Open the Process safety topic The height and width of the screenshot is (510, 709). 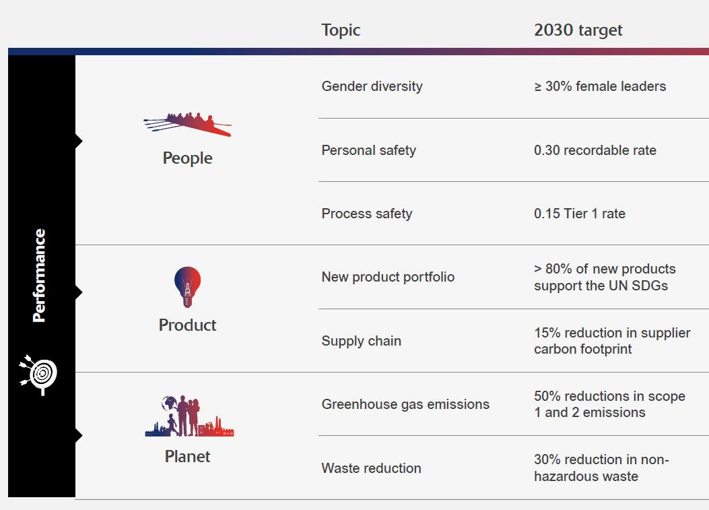[366, 214]
